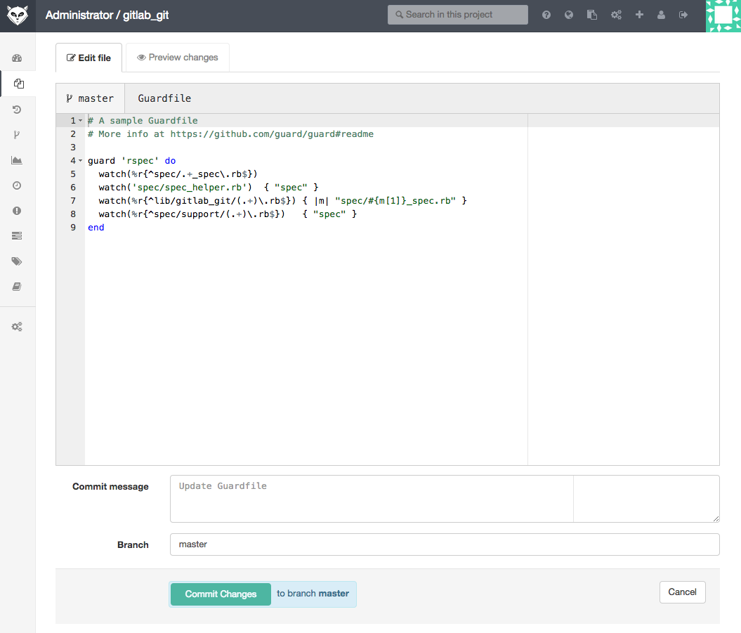Switch to the Edit file tab
741x633 pixels.
88,58
